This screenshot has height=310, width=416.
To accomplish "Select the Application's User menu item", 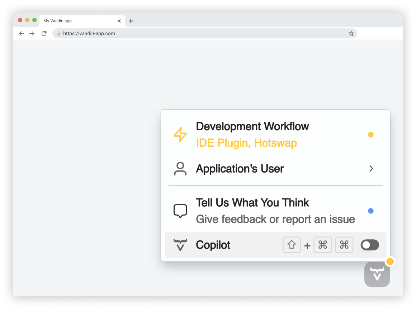I will pyautogui.click(x=275, y=169).
